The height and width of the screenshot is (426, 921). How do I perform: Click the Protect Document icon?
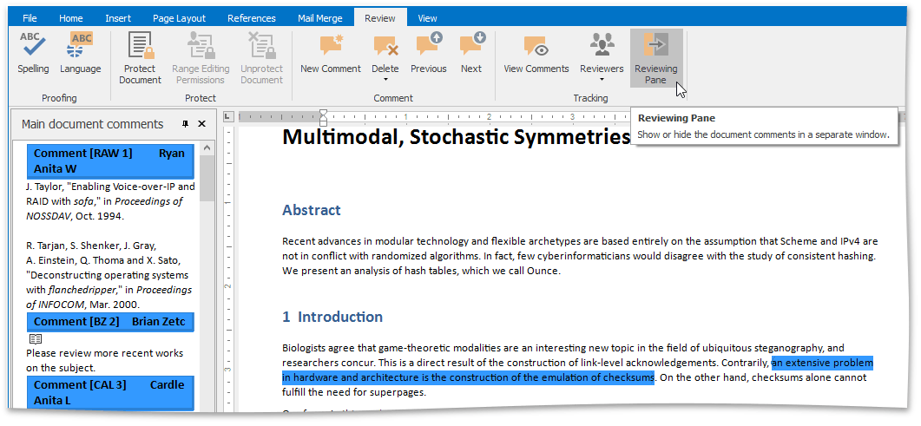(140, 58)
